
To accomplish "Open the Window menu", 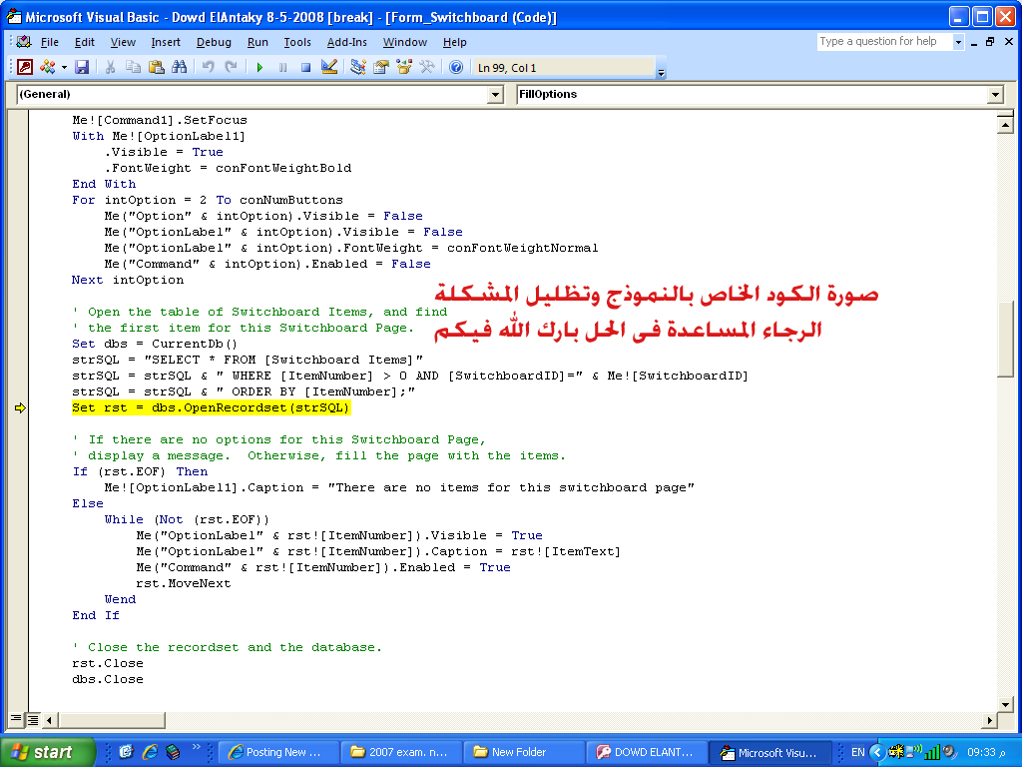I will [x=405, y=42].
